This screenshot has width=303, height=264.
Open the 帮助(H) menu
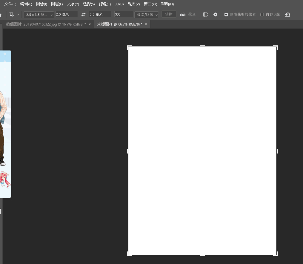click(x=167, y=4)
